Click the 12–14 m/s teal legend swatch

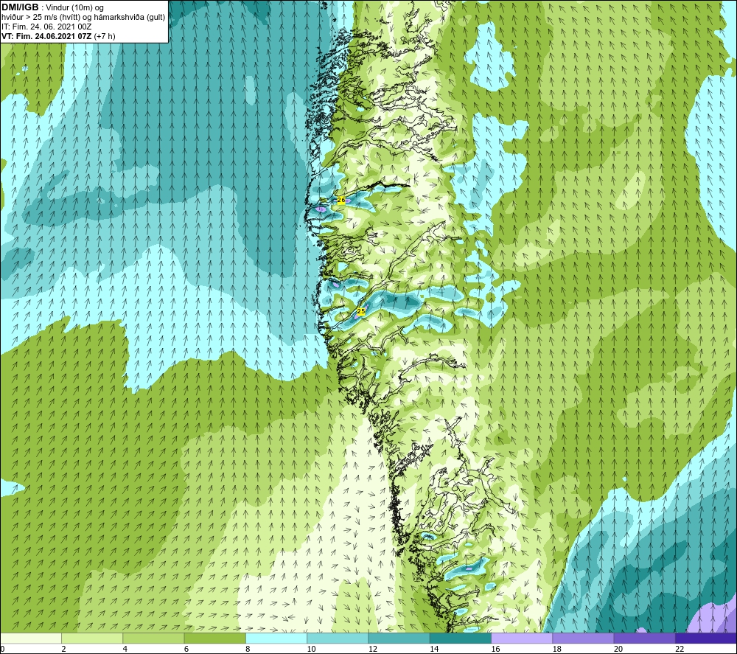click(x=399, y=638)
